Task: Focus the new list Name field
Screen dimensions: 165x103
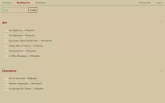Action: (x=15, y=10)
